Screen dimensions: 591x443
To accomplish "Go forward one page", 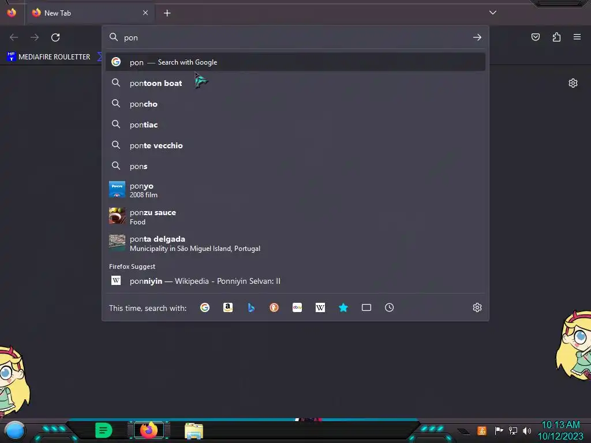I will click(35, 37).
